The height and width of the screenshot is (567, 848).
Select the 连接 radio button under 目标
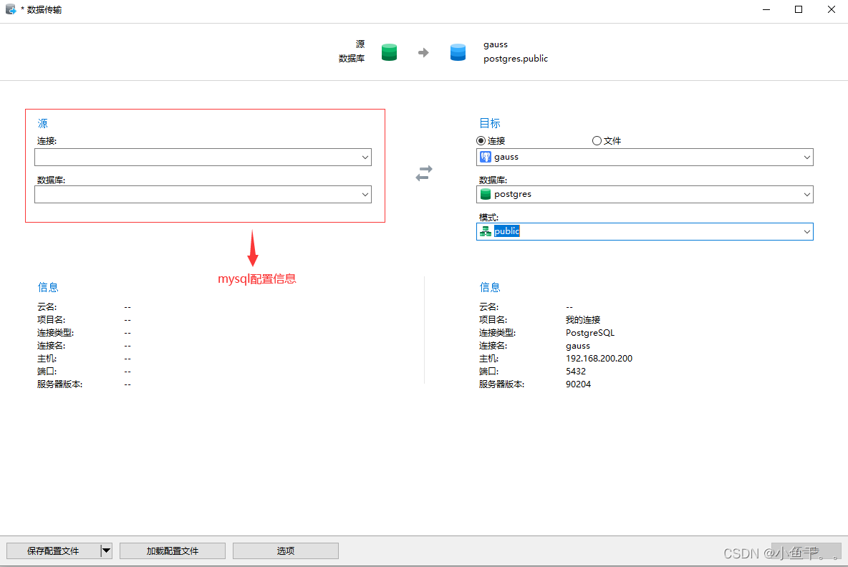(x=481, y=140)
